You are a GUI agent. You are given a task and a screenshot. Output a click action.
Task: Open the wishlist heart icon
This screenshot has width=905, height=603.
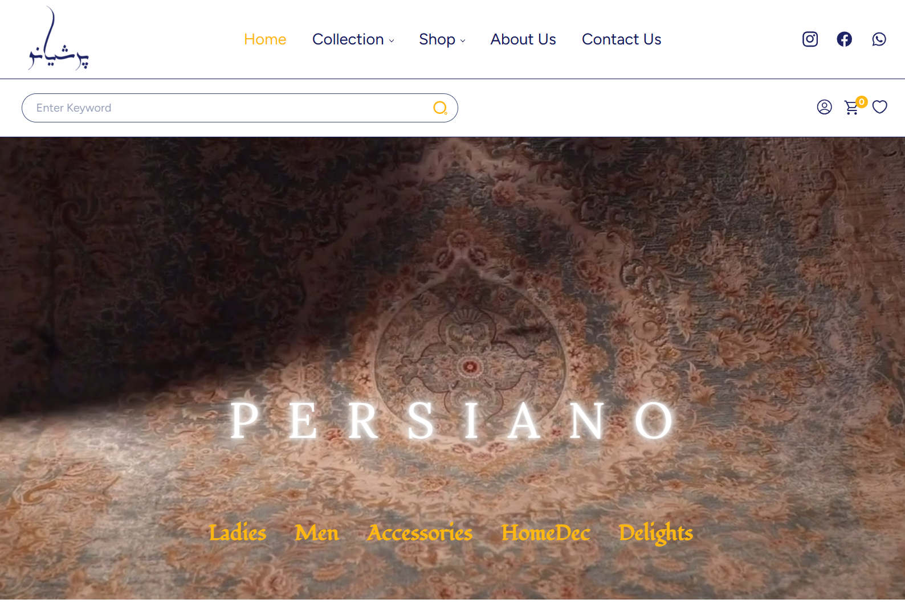[880, 107]
